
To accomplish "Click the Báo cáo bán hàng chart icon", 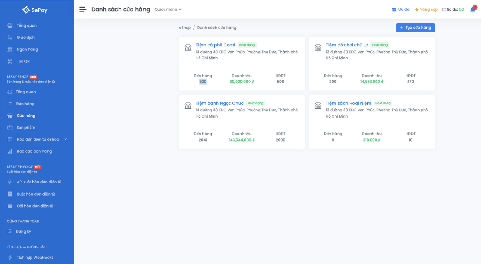I will coord(10,152).
